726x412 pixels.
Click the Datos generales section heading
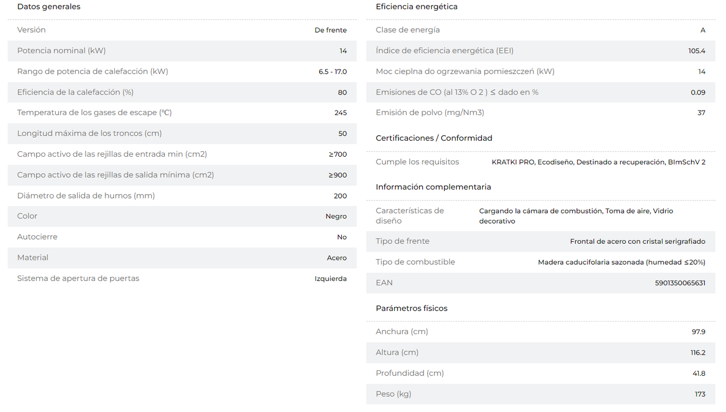pyautogui.click(x=49, y=7)
